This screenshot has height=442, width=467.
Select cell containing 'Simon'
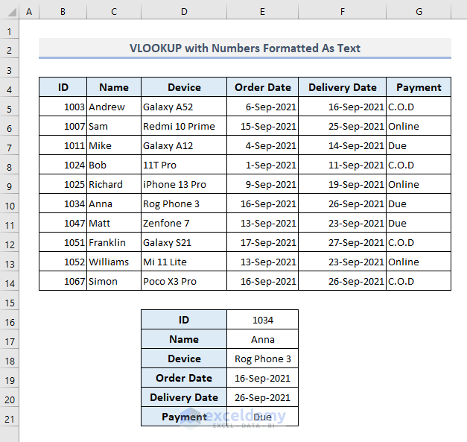point(114,281)
